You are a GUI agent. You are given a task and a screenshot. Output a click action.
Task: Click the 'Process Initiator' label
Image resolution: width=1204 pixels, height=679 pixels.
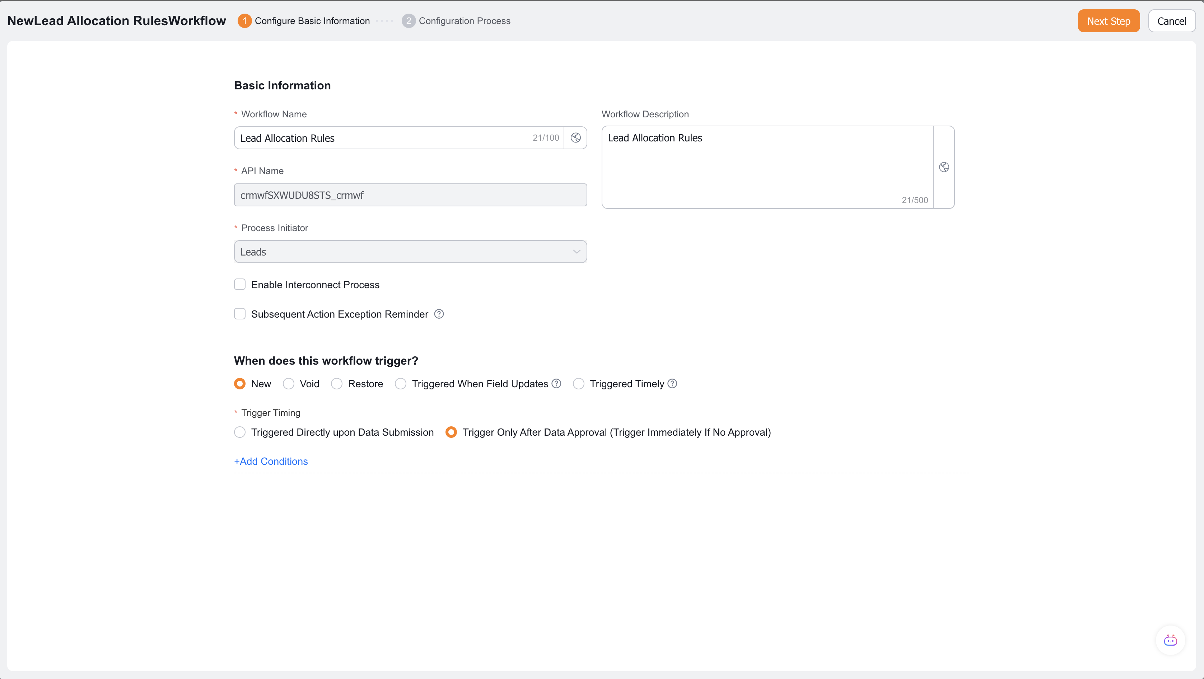click(x=274, y=228)
